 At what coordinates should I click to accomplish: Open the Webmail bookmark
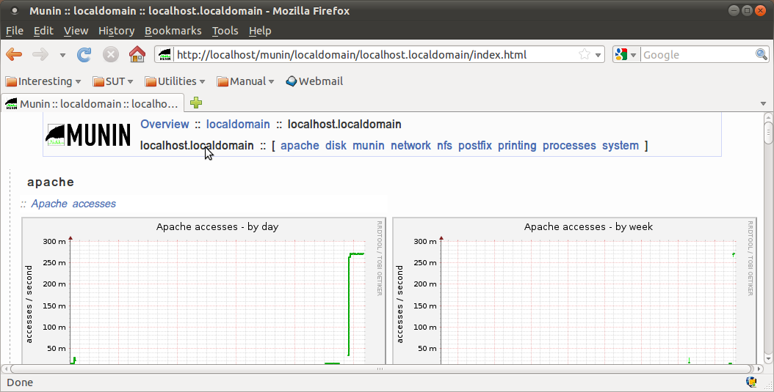(x=314, y=81)
